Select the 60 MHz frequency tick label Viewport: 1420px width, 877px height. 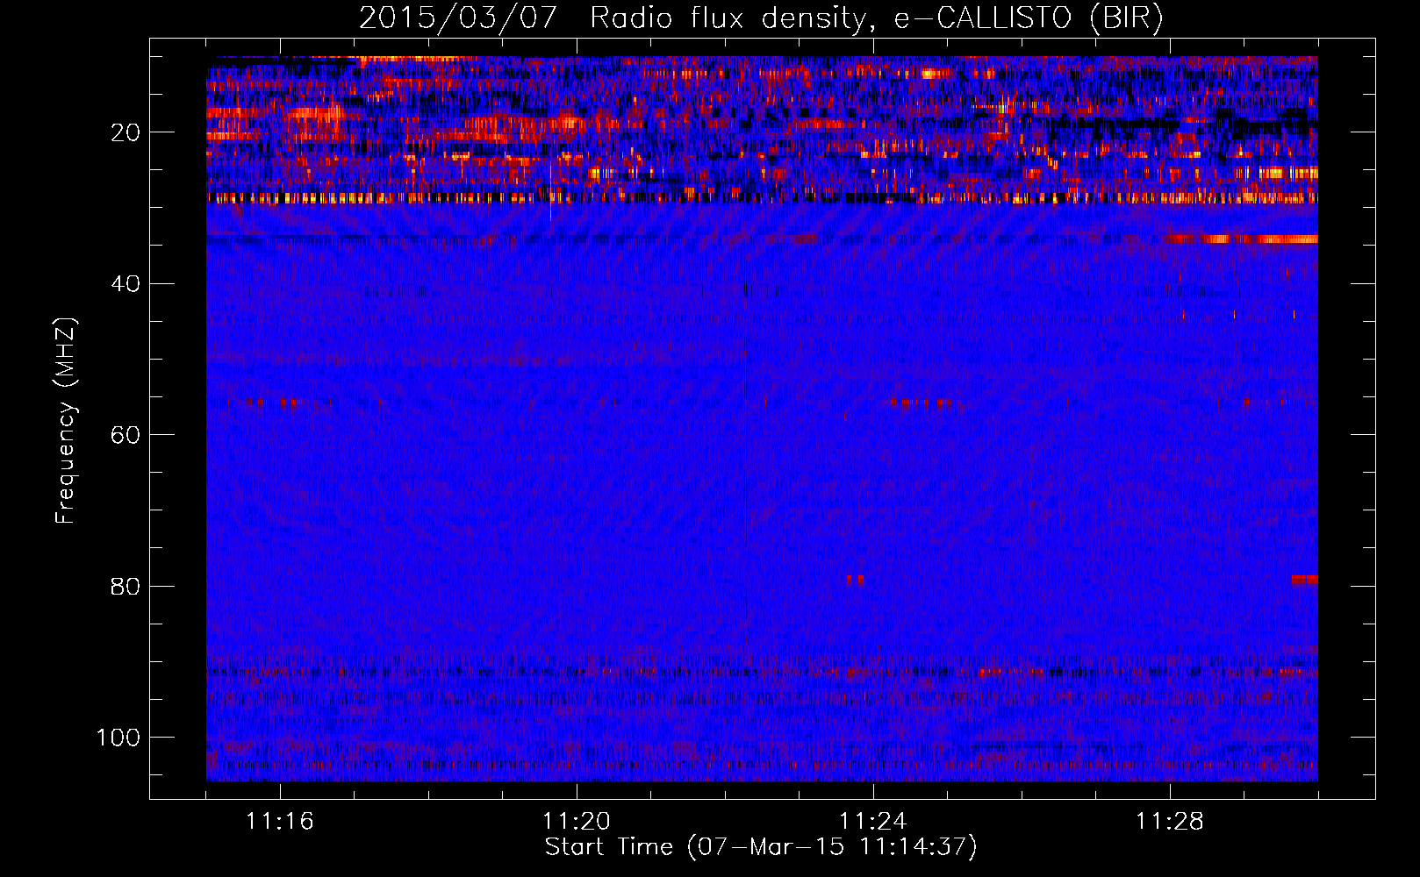pyautogui.click(x=126, y=435)
